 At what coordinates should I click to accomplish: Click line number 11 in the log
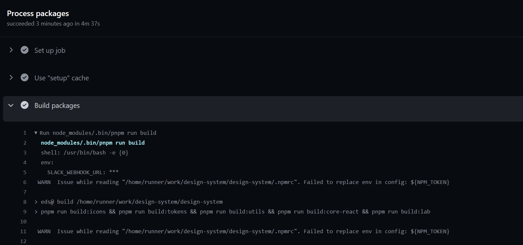click(23, 231)
